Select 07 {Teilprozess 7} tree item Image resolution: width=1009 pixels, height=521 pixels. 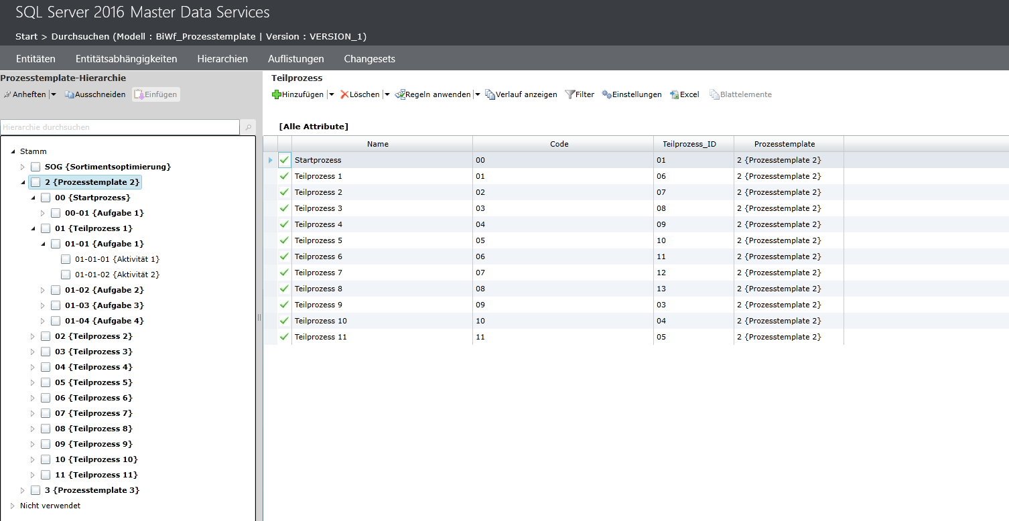(x=93, y=413)
